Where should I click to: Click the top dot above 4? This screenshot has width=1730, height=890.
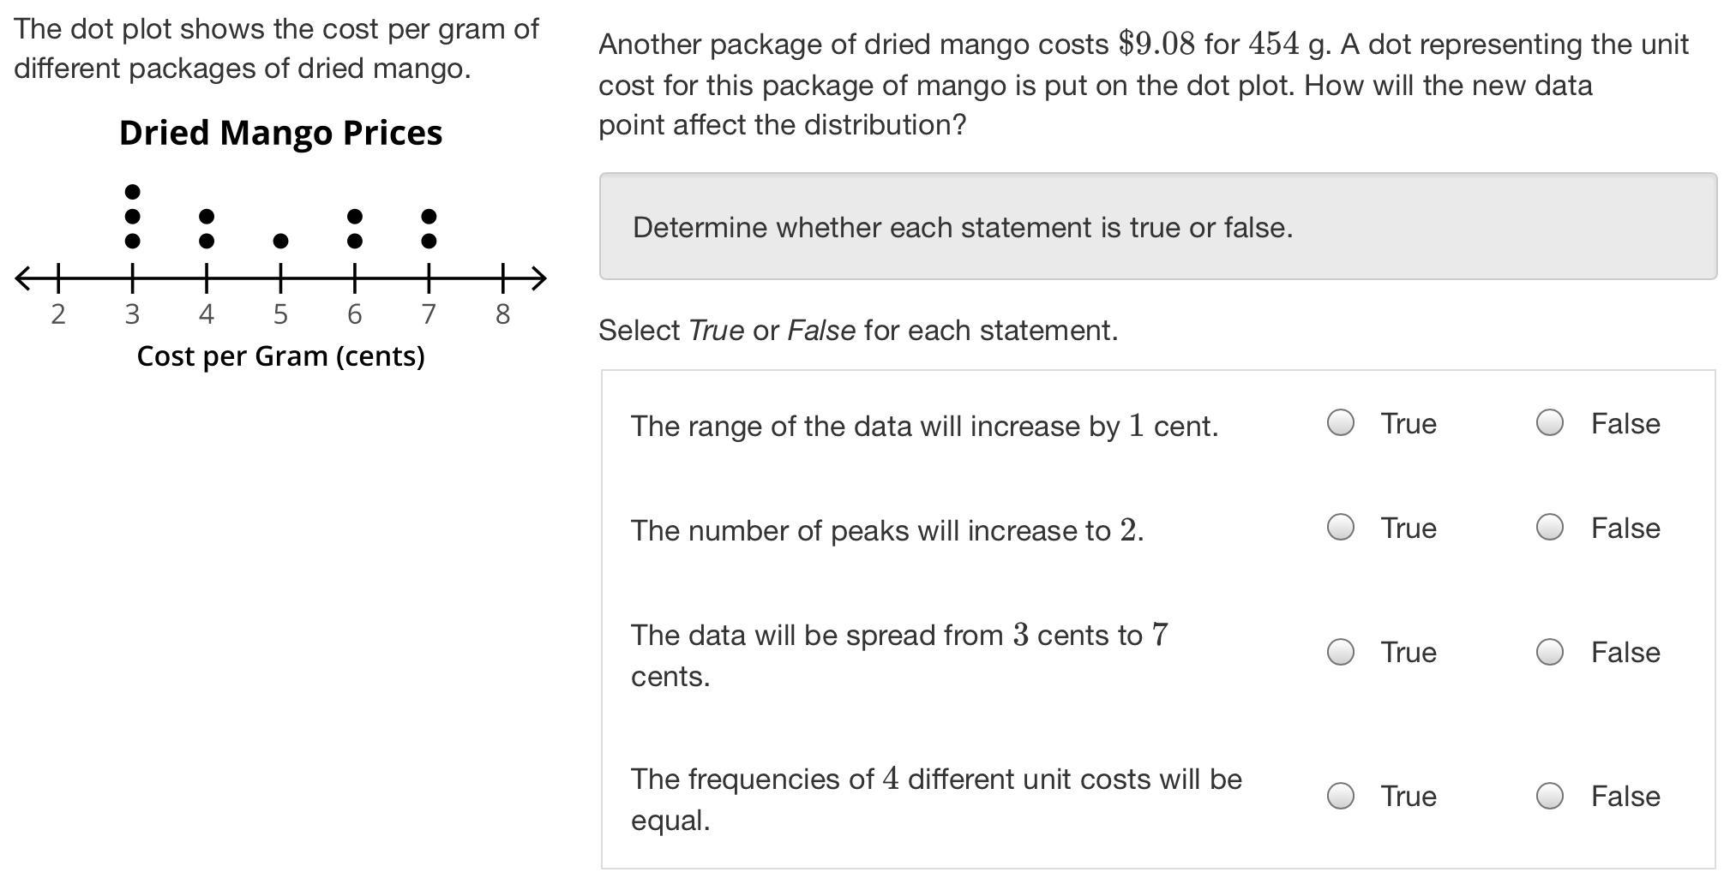coord(207,217)
